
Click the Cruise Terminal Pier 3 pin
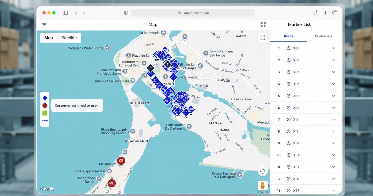[240, 175]
